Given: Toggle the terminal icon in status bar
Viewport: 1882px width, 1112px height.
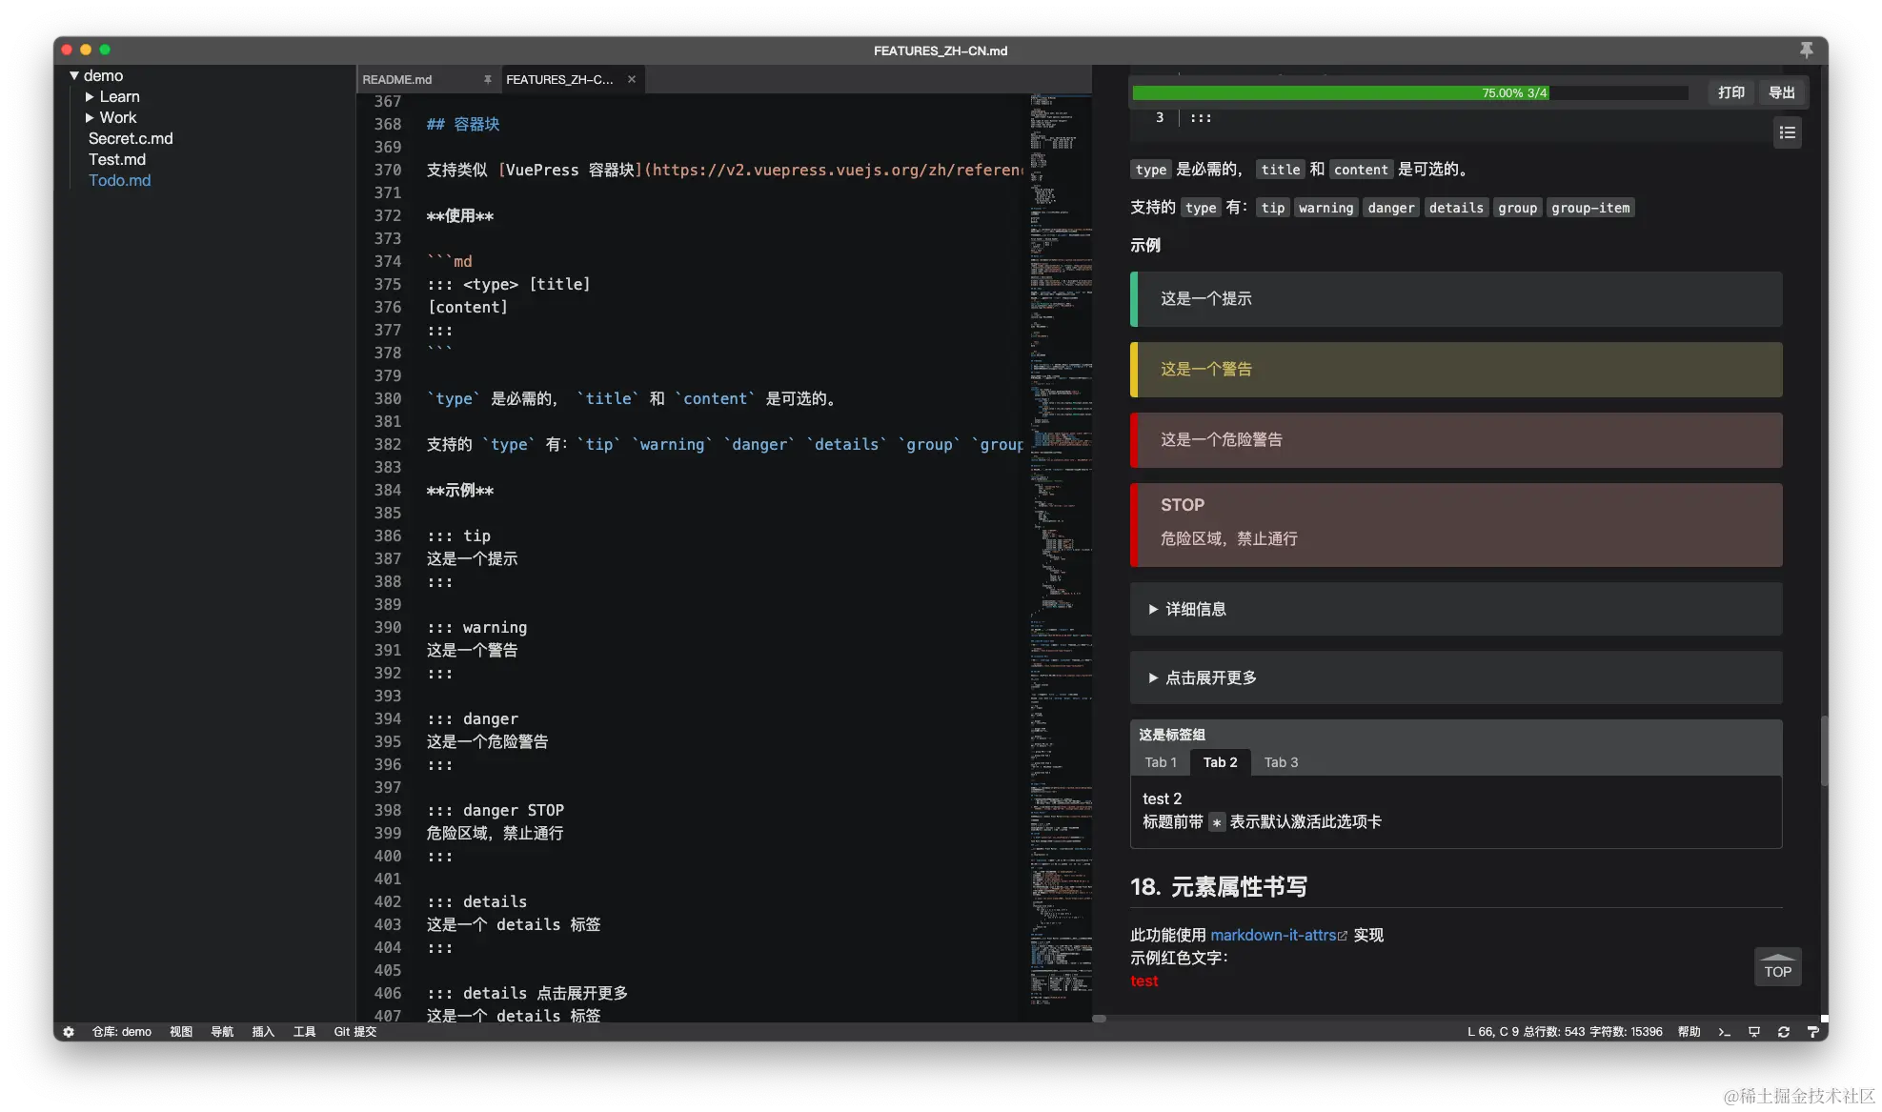Looking at the screenshot, I should tap(1724, 1031).
